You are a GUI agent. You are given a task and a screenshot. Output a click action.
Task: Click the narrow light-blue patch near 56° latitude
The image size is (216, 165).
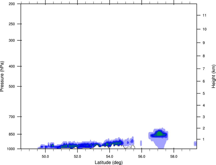pyautogui.click(x=141, y=143)
